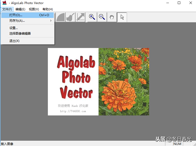The image size is (196, 146).
Task: Open the 编辑(E) menu
Action: [x=20, y=9]
